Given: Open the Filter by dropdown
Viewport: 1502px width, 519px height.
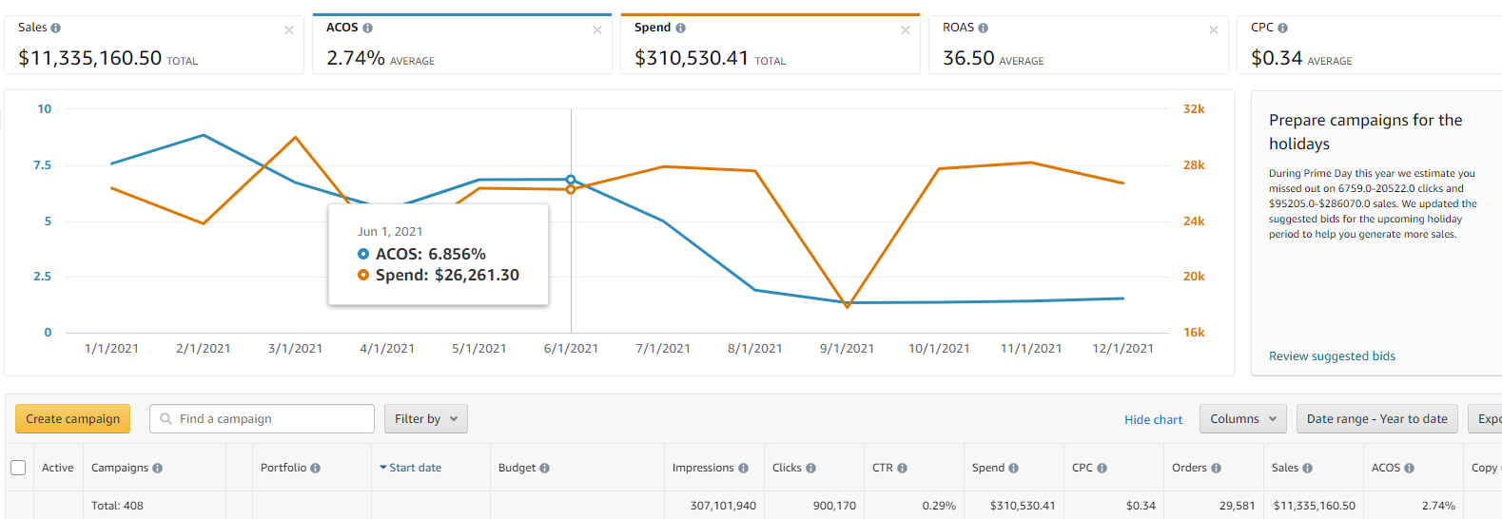Looking at the screenshot, I should pos(425,419).
